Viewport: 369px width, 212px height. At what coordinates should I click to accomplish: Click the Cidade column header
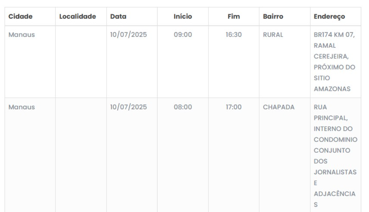coord(20,17)
